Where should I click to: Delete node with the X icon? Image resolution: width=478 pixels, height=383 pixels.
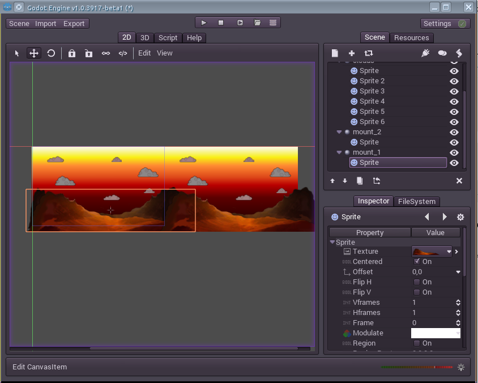pos(459,181)
